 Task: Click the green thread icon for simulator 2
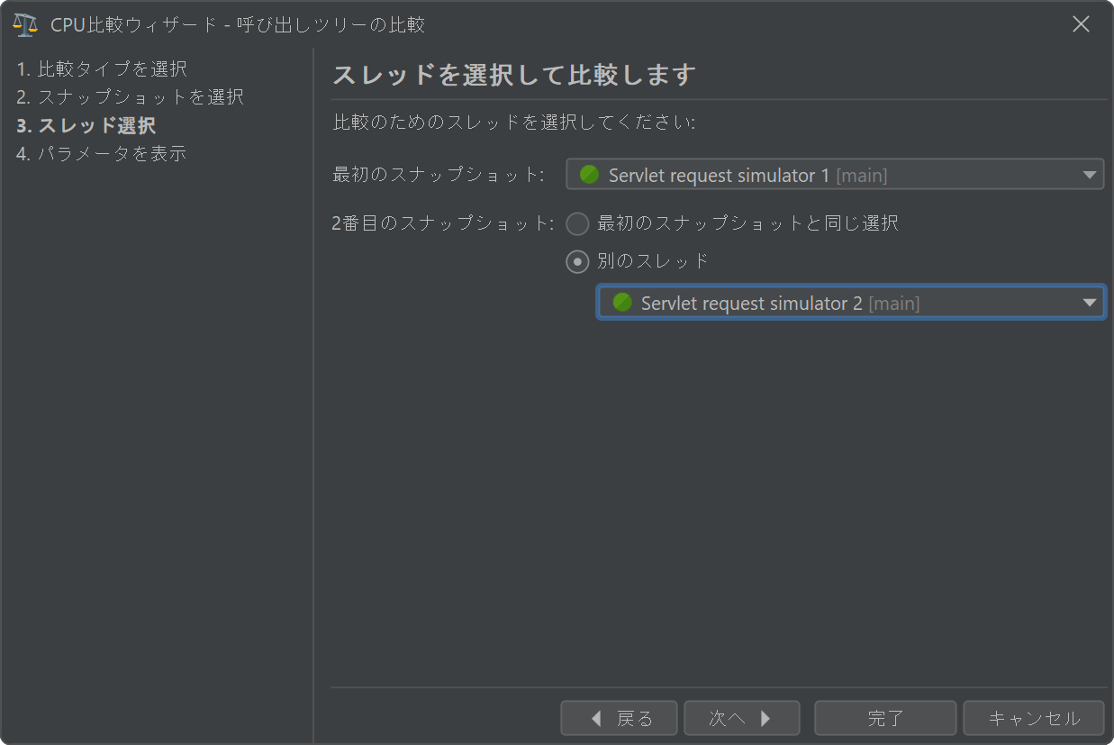click(x=622, y=303)
